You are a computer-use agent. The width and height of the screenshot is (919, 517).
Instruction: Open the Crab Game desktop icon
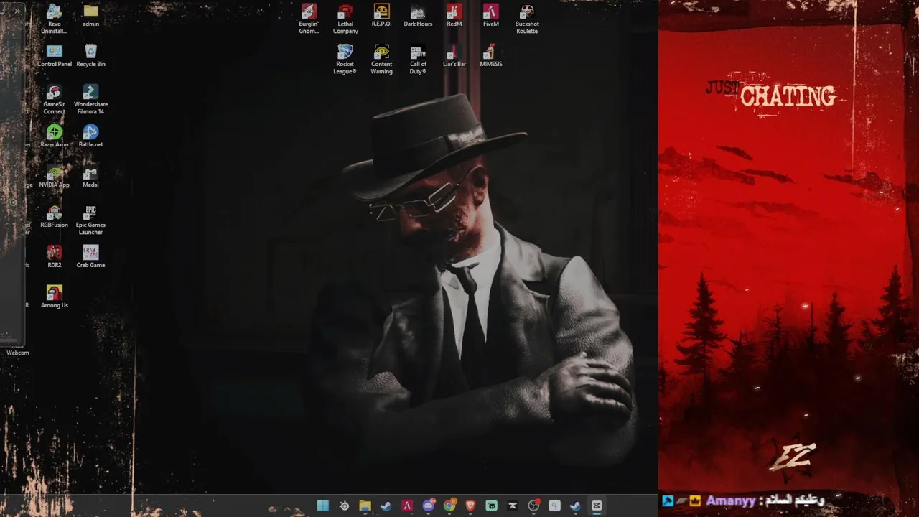coord(90,256)
